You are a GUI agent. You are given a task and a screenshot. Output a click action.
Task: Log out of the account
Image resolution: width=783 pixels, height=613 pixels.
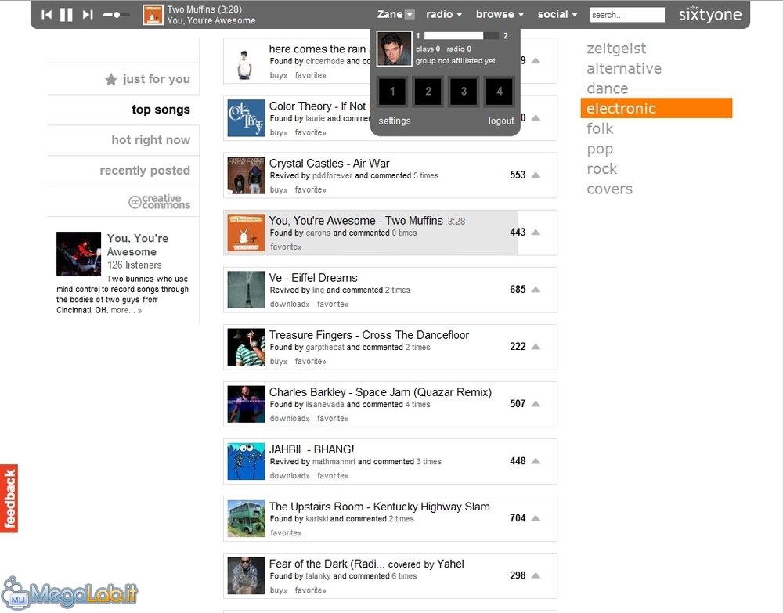pos(501,121)
